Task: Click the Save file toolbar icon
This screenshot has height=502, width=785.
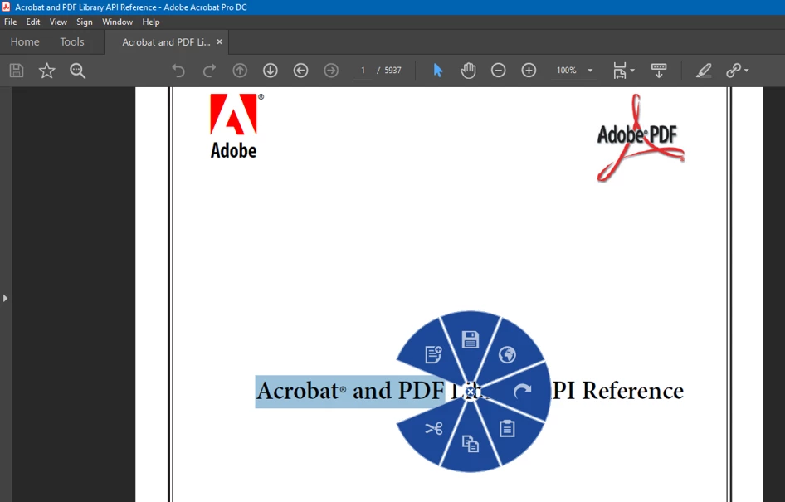Action: click(x=17, y=71)
